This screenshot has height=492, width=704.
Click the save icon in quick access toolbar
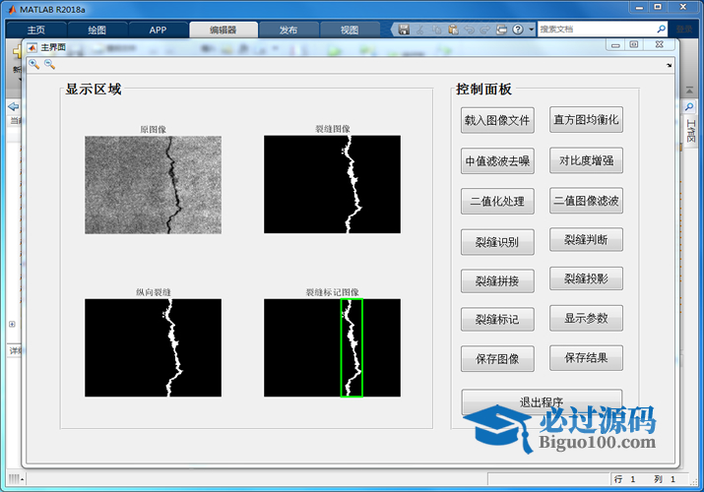tap(404, 30)
